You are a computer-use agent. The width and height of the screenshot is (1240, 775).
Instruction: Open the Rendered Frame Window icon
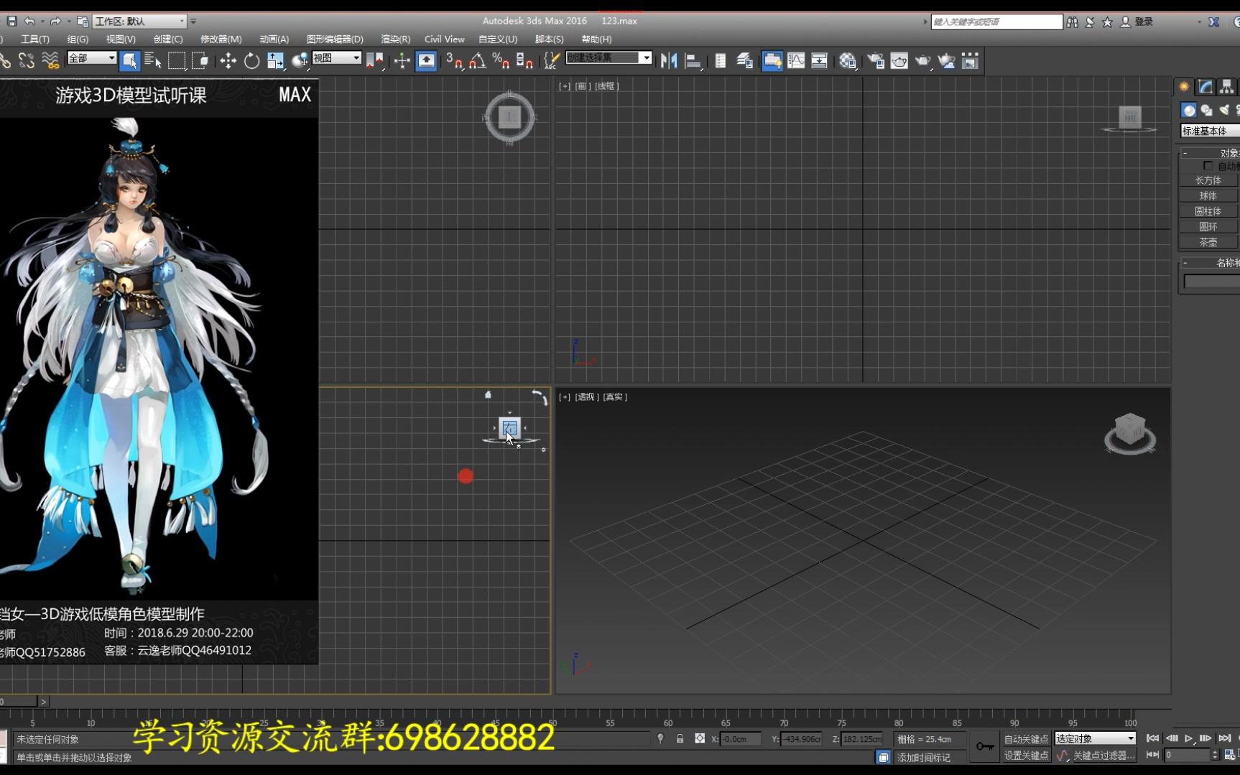coord(899,61)
